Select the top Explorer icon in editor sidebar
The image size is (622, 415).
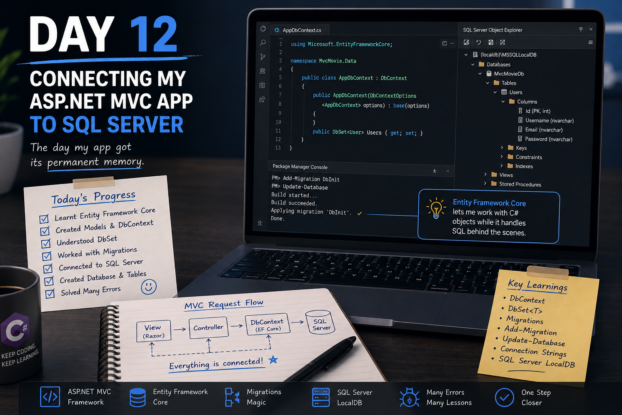[263, 28]
